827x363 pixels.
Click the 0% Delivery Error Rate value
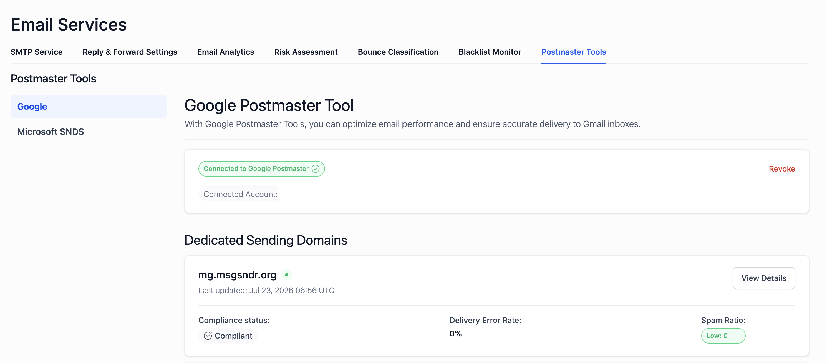[456, 334]
